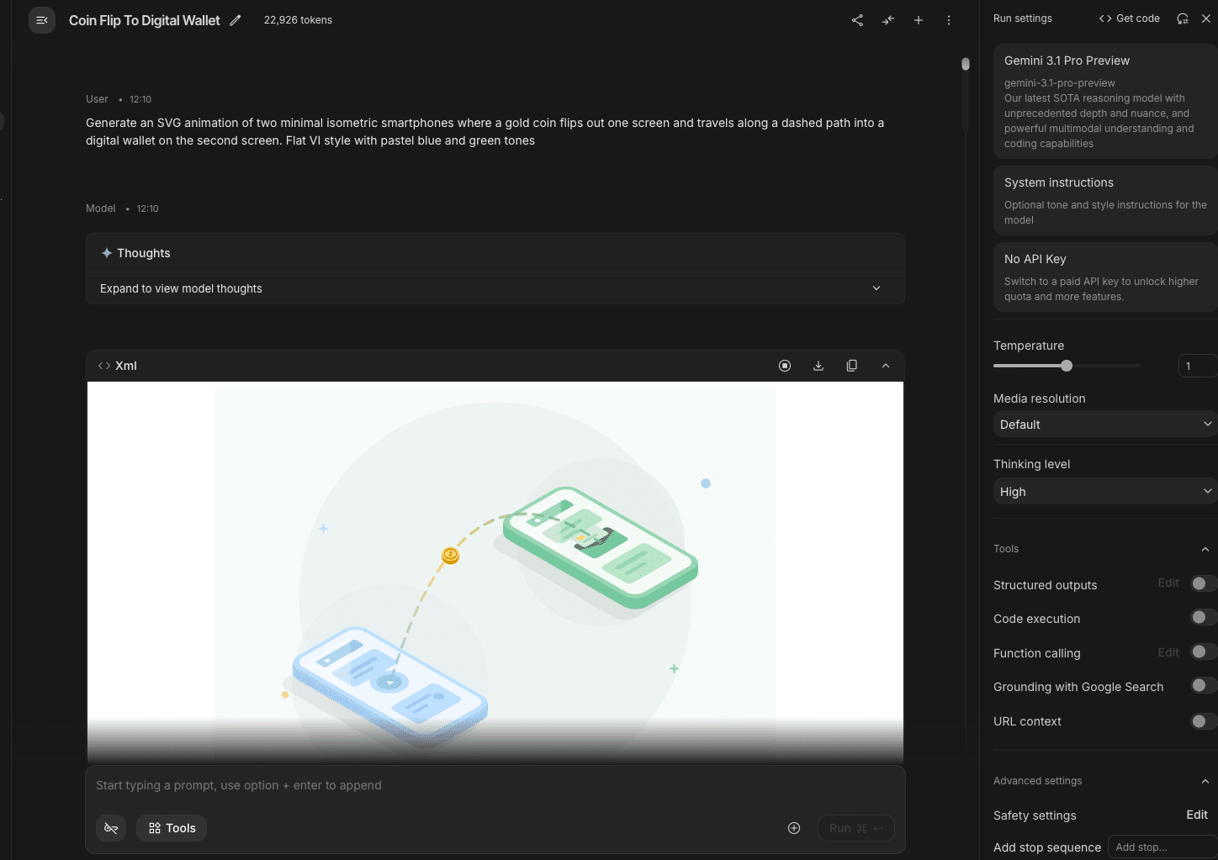Copy the Xml code block contents
Viewport: 1218px width, 860px height.
click(x=852, y=366)
